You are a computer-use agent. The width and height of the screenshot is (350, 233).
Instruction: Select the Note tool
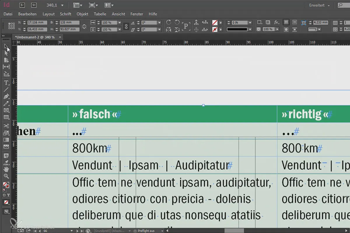pos(6,156)
